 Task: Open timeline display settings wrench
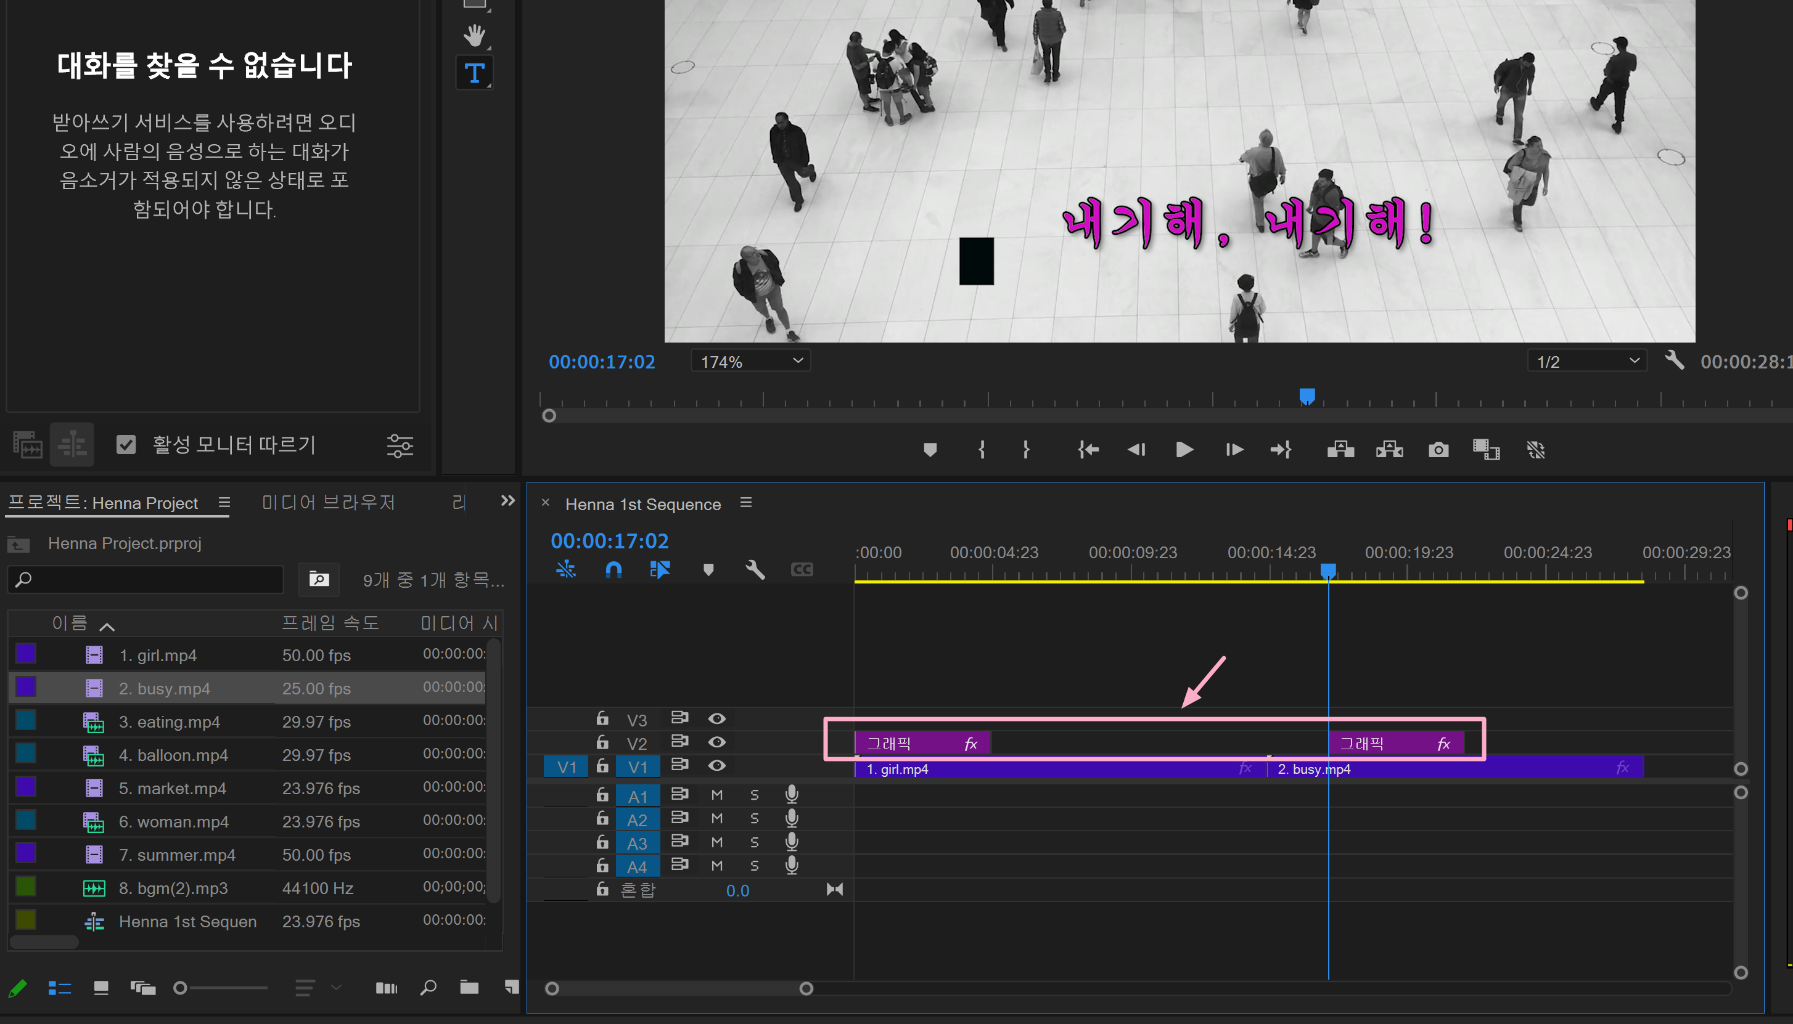(755, 570)
